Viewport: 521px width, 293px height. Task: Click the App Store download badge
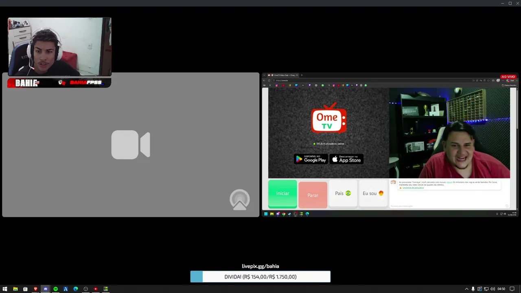(346, 159)
